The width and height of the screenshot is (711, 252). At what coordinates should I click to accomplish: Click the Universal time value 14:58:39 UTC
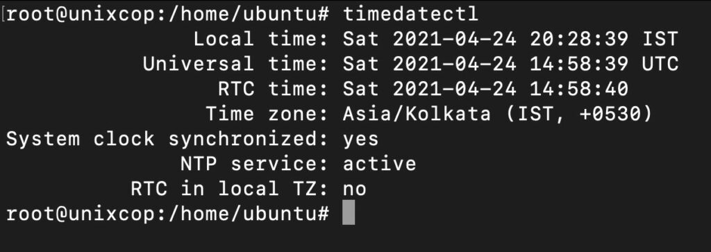click(604, 65)
